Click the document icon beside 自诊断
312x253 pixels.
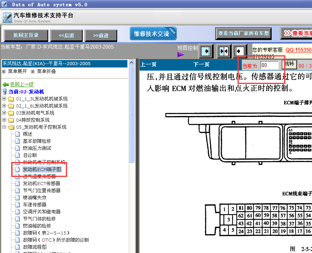18,155
